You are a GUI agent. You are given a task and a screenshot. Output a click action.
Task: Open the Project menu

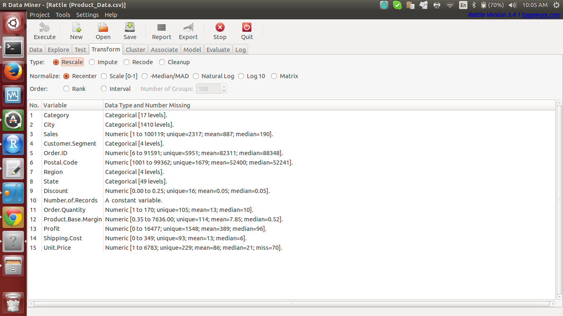point(40,15)
